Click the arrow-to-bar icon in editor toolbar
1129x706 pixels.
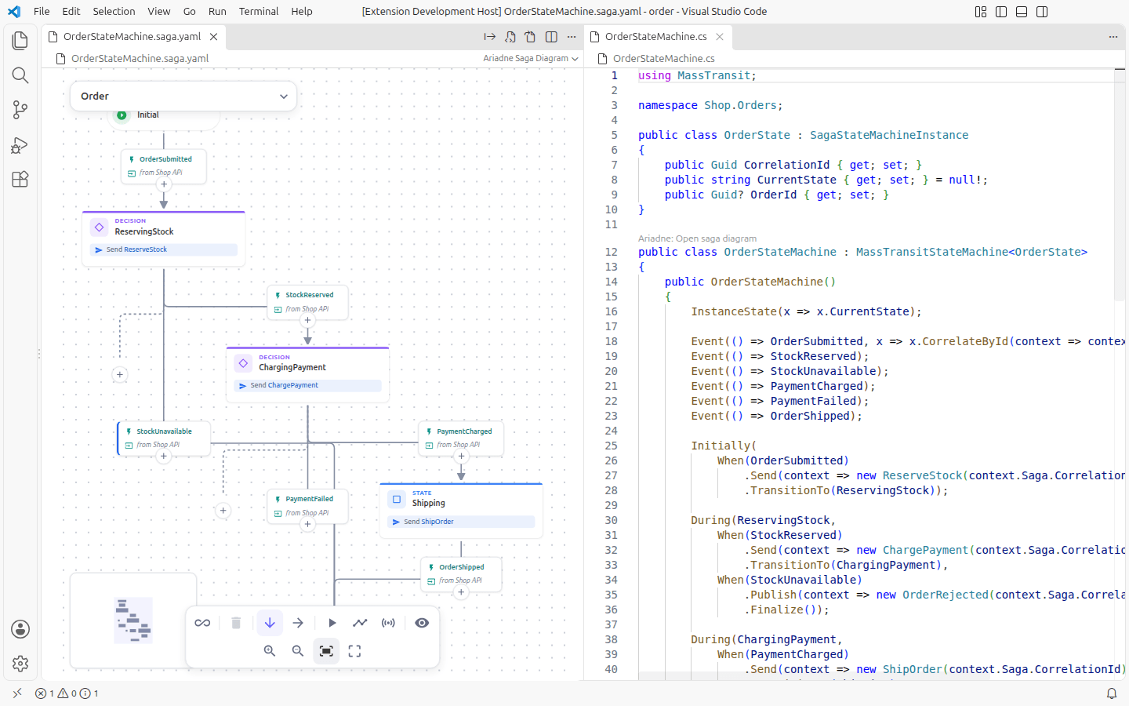(490, 37)
